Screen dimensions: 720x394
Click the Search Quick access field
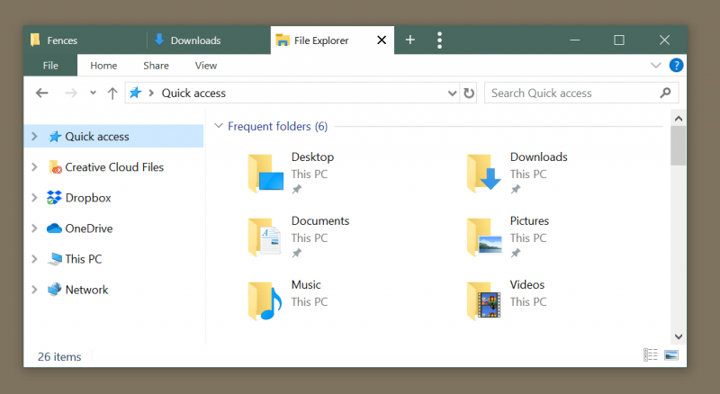point(573,94)
